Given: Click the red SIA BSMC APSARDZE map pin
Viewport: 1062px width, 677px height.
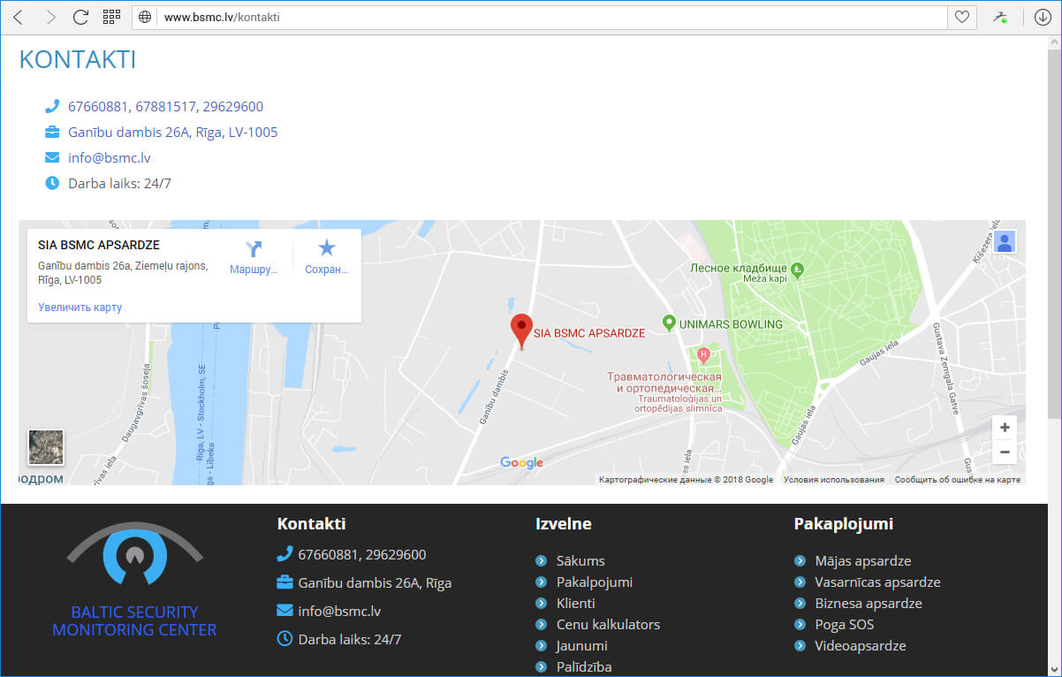Looking at the screenshot, I should coord(521,329).
